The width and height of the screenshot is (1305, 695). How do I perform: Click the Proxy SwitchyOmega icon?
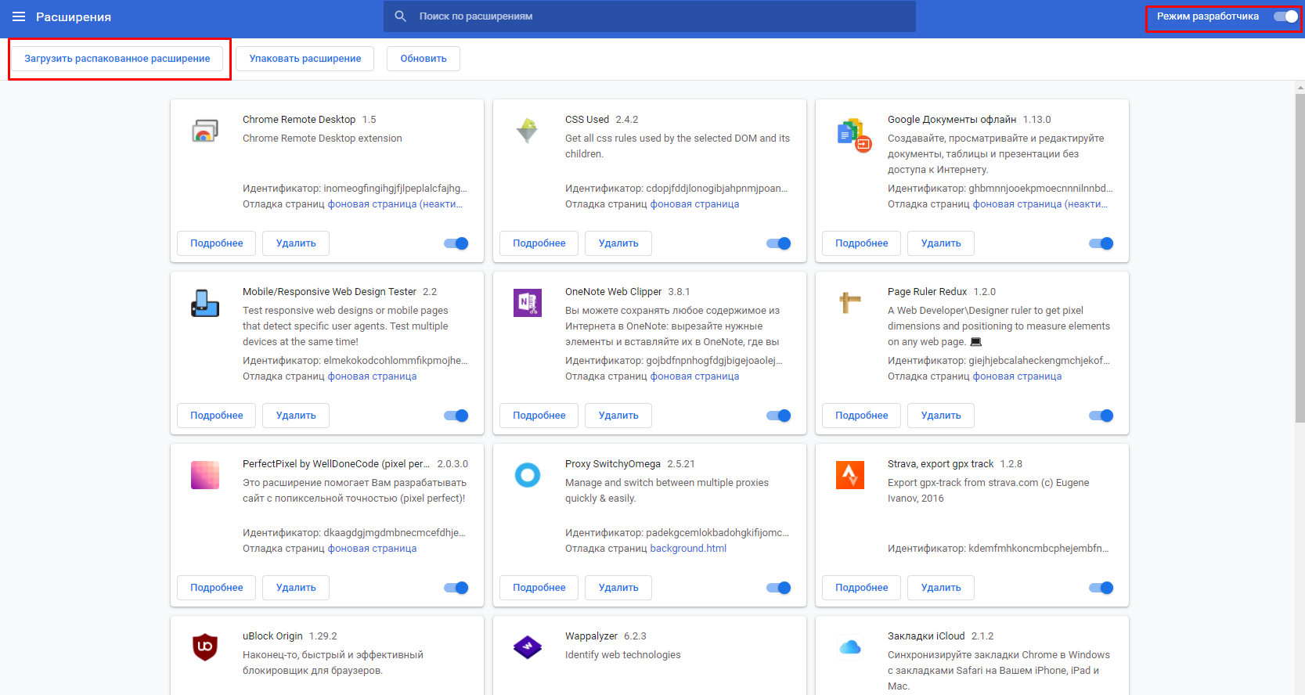point(528,475)
